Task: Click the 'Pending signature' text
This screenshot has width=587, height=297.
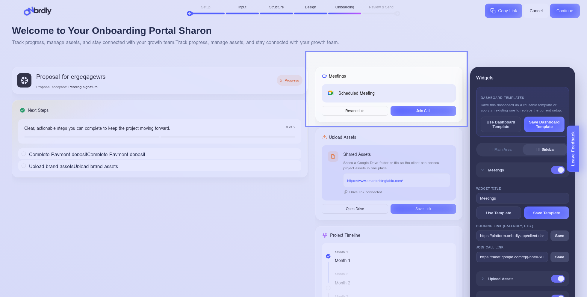Action: click(83, 87)
